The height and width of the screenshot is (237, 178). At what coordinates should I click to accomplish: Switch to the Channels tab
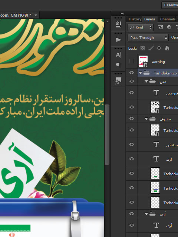coord(168,19)
